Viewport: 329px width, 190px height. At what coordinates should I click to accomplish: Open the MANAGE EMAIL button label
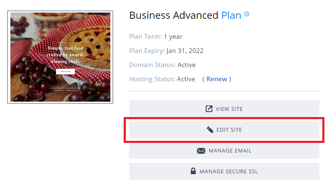(x=230, y=151)
